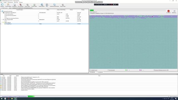Close the Журнал log panel

[x=177, y=74]
